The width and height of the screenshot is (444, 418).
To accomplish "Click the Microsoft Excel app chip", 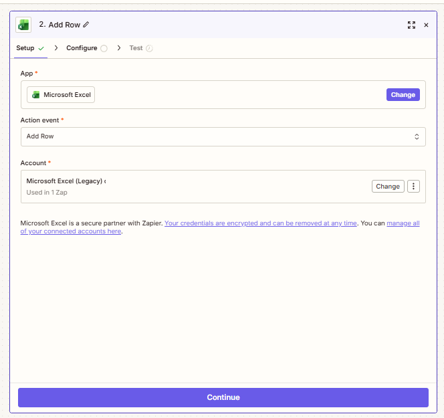I will (61, 94).
